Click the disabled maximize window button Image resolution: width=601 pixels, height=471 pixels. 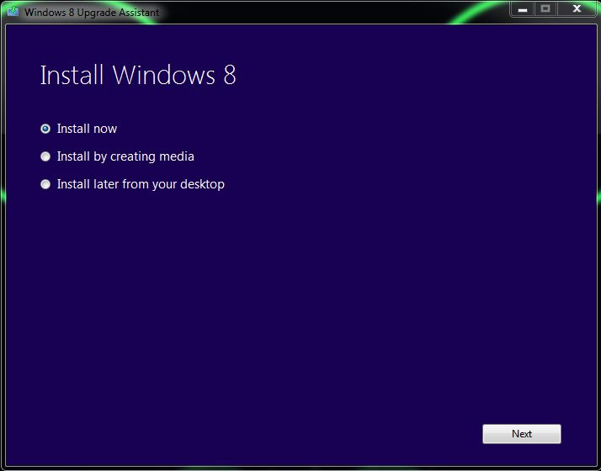click(545, 8)
